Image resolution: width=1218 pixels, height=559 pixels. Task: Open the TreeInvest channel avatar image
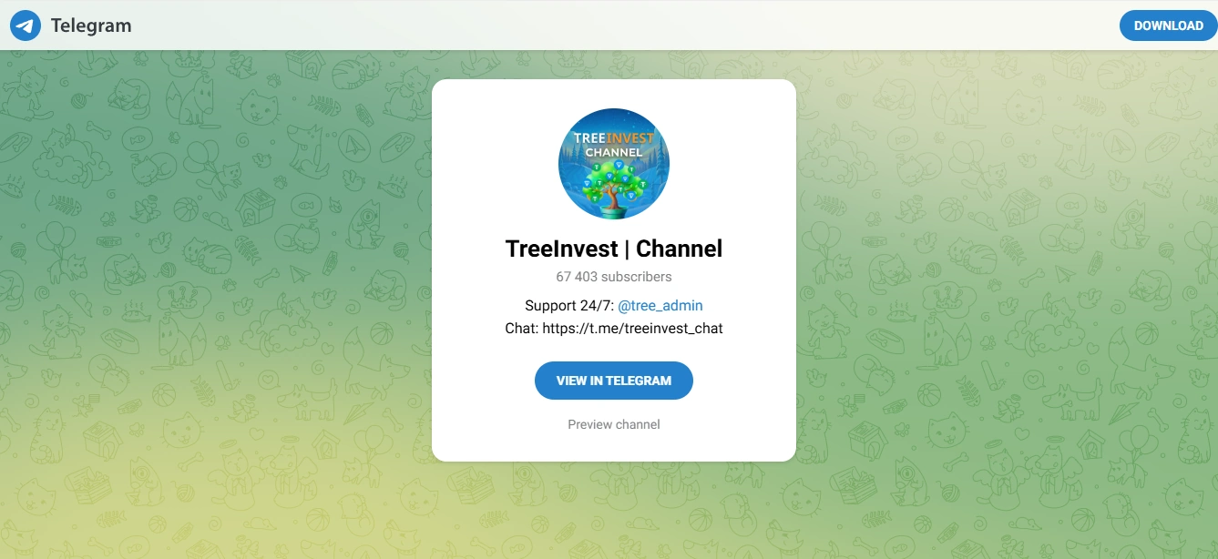click(614, 164)
